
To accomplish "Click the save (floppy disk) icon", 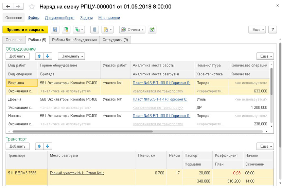I will tap(55, 30).
